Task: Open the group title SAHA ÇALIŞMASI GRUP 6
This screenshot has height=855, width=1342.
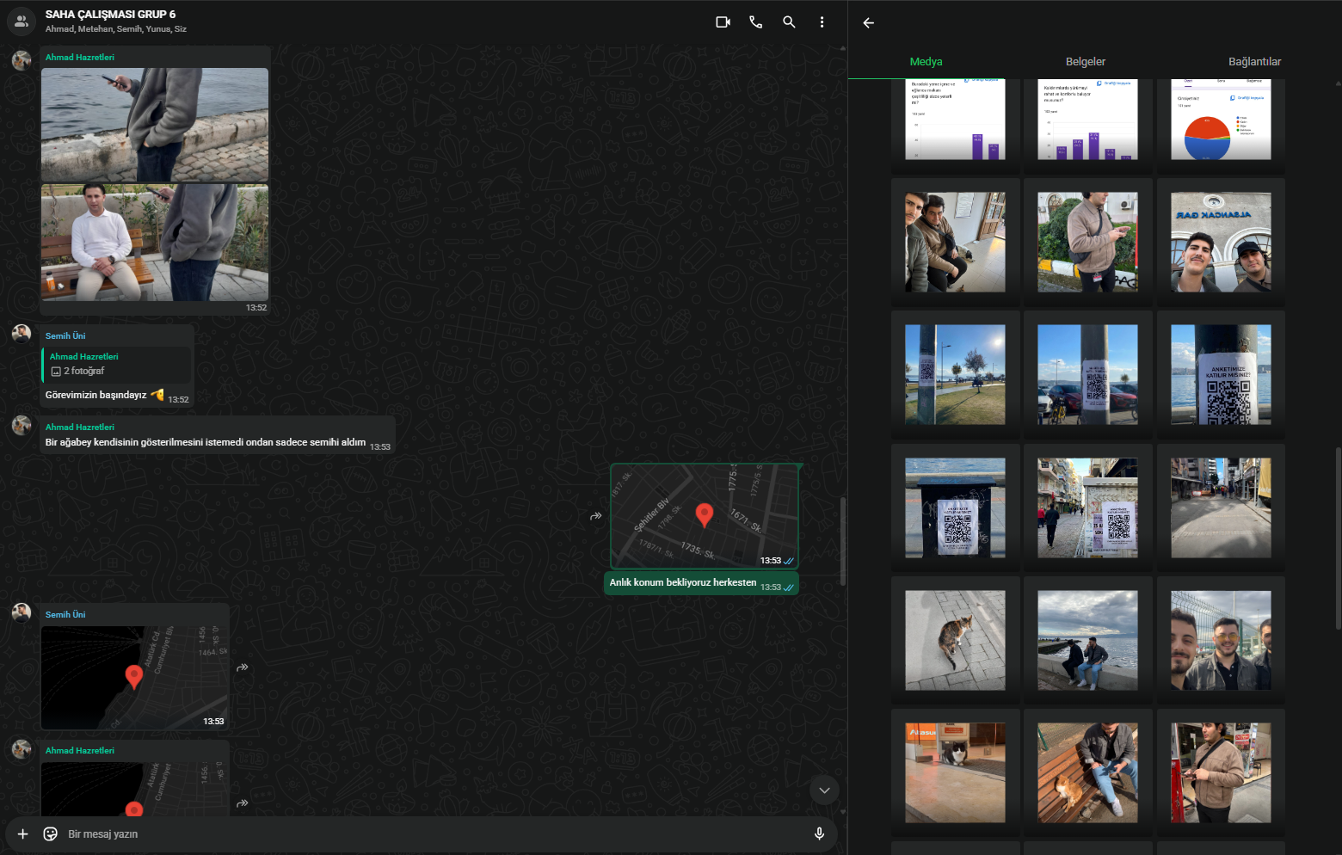Action: 110,15
